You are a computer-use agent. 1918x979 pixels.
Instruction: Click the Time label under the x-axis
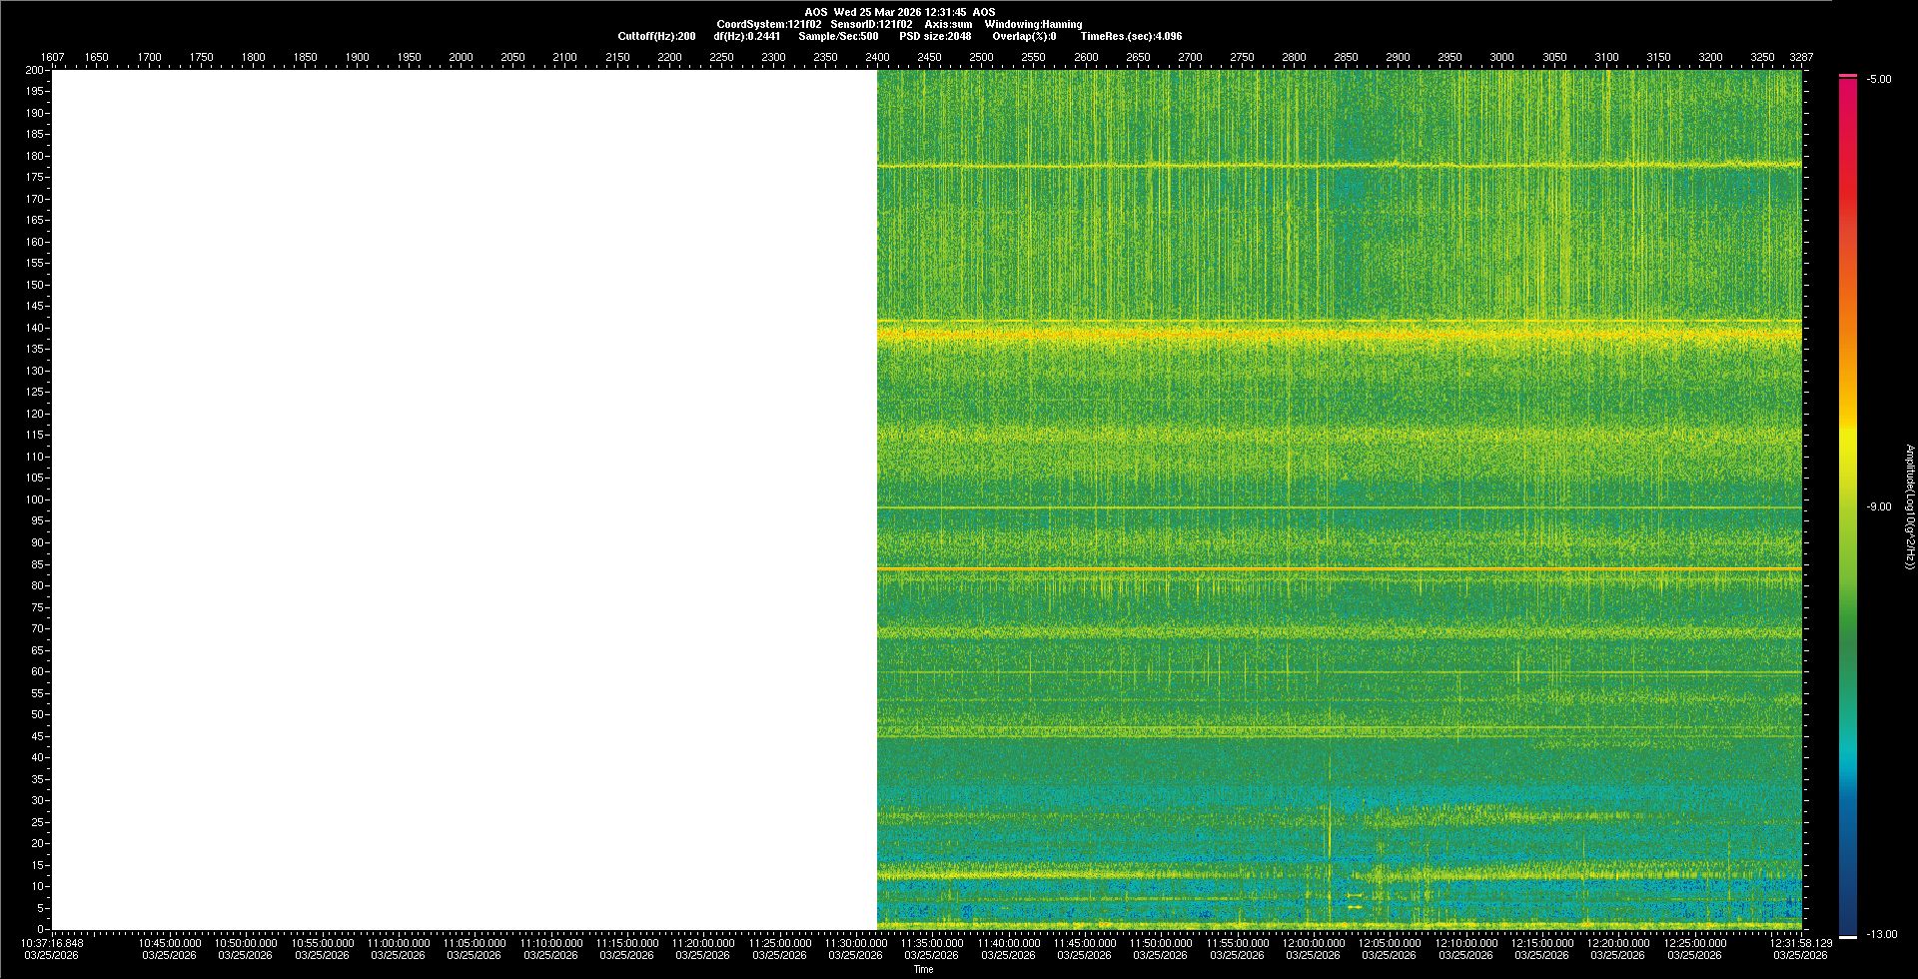click(923, 969)
